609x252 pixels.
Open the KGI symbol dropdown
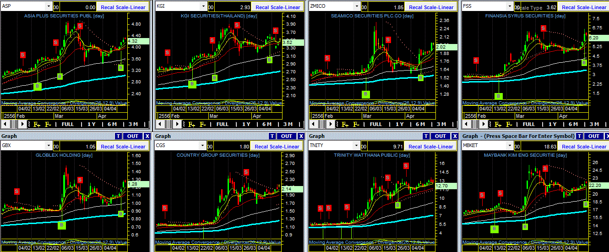click(202, 7)
